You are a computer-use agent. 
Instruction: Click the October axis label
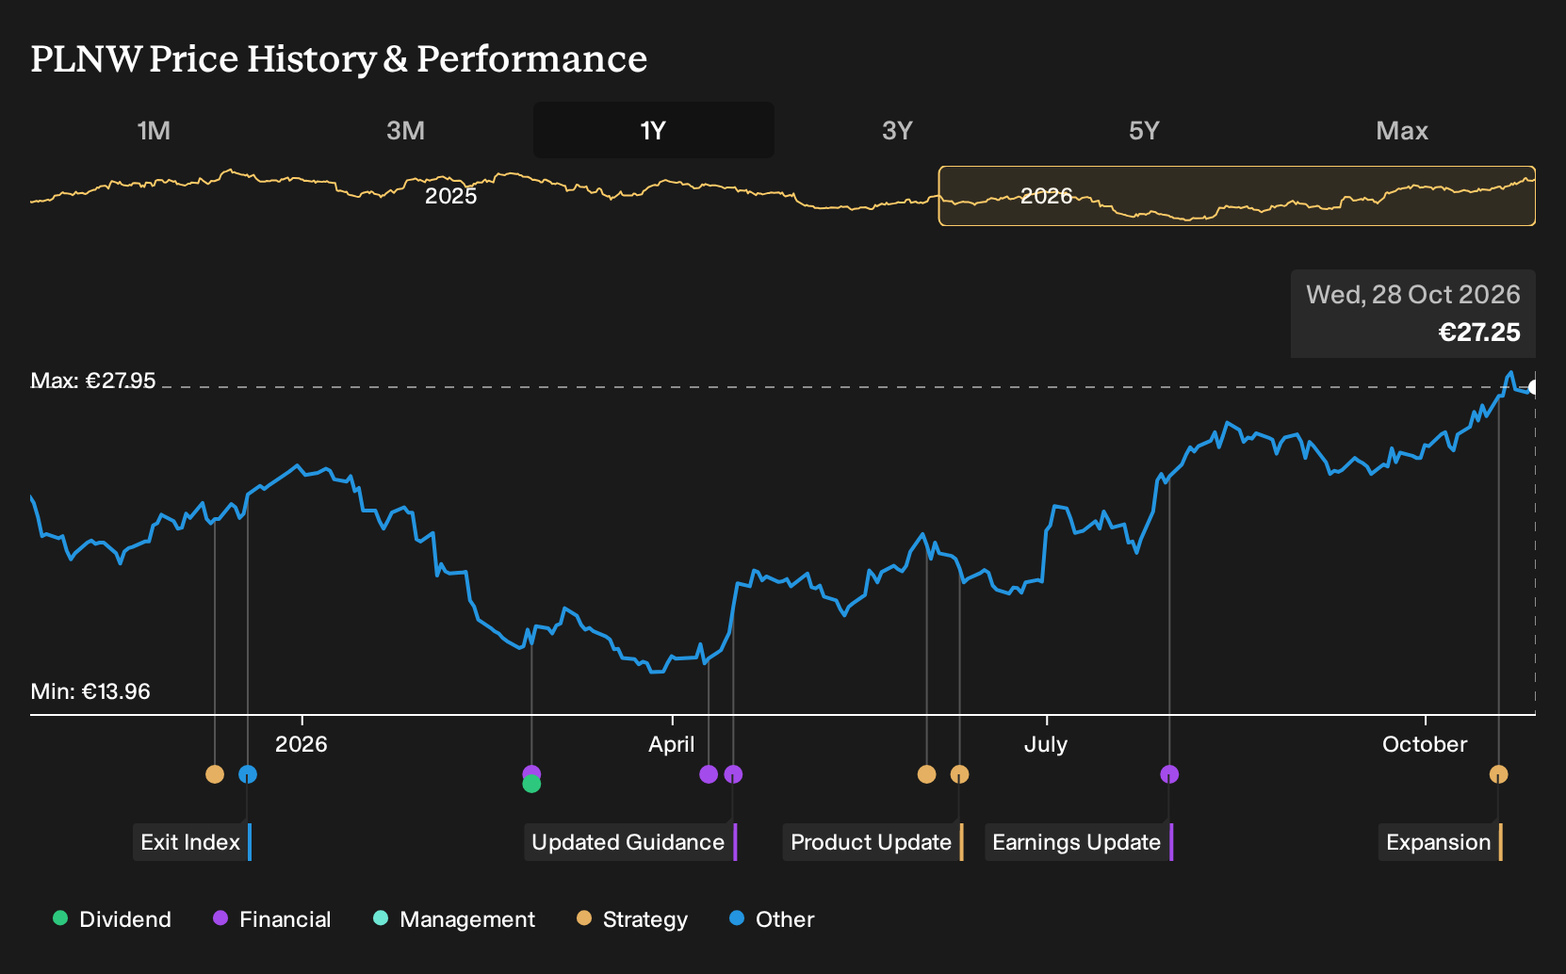(x=1425, y=744)
